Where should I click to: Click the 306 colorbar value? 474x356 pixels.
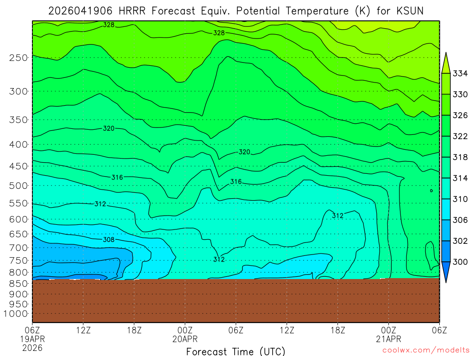tap(460, 220)
